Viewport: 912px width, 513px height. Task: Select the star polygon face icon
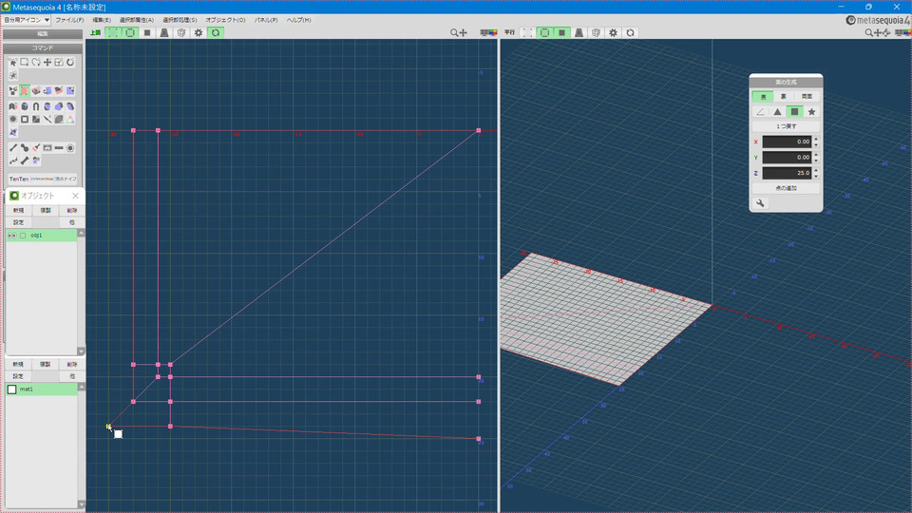coord(811,111)
